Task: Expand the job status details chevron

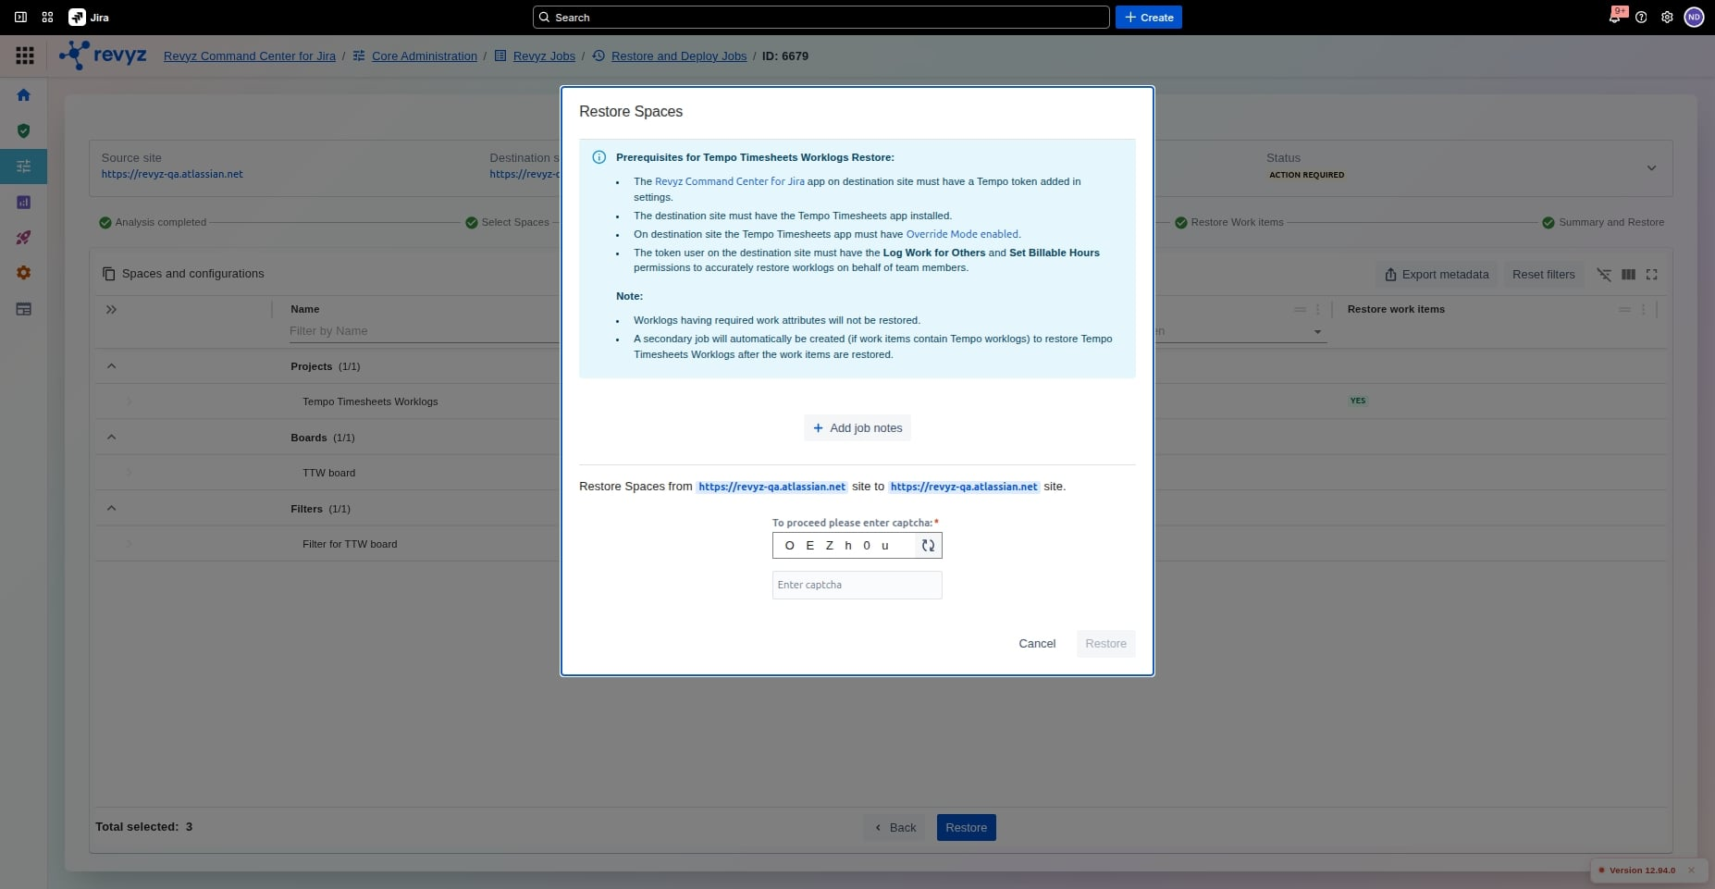Action: tap(1651, 168)
